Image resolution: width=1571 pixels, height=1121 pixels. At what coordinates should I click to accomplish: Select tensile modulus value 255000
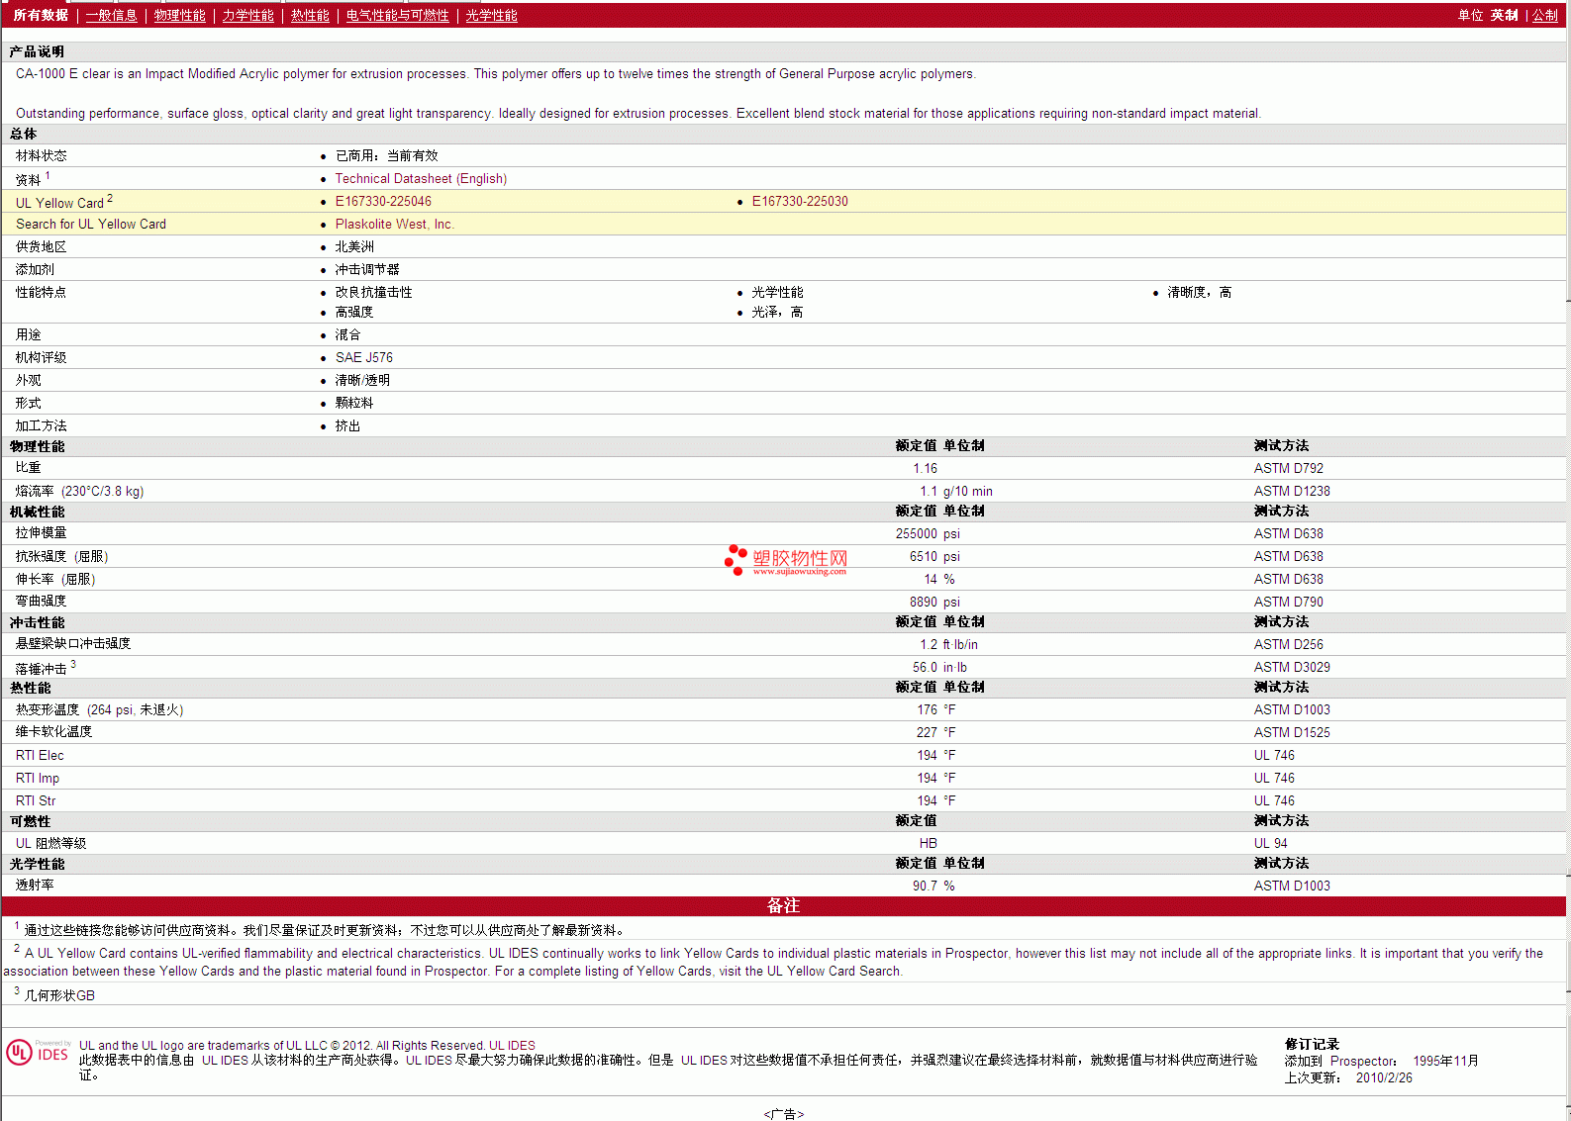917,533
